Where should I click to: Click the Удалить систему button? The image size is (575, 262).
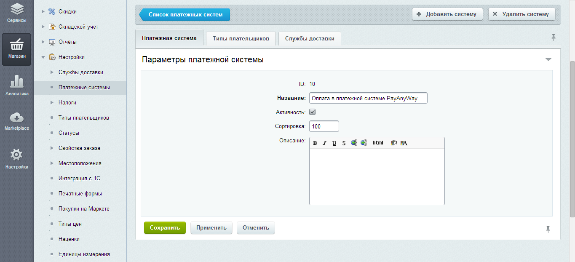click(x=522, y=14)
